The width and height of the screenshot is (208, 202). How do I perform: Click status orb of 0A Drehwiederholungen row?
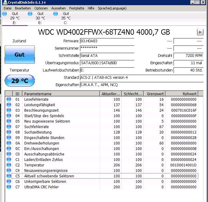[x=9, y=143]
